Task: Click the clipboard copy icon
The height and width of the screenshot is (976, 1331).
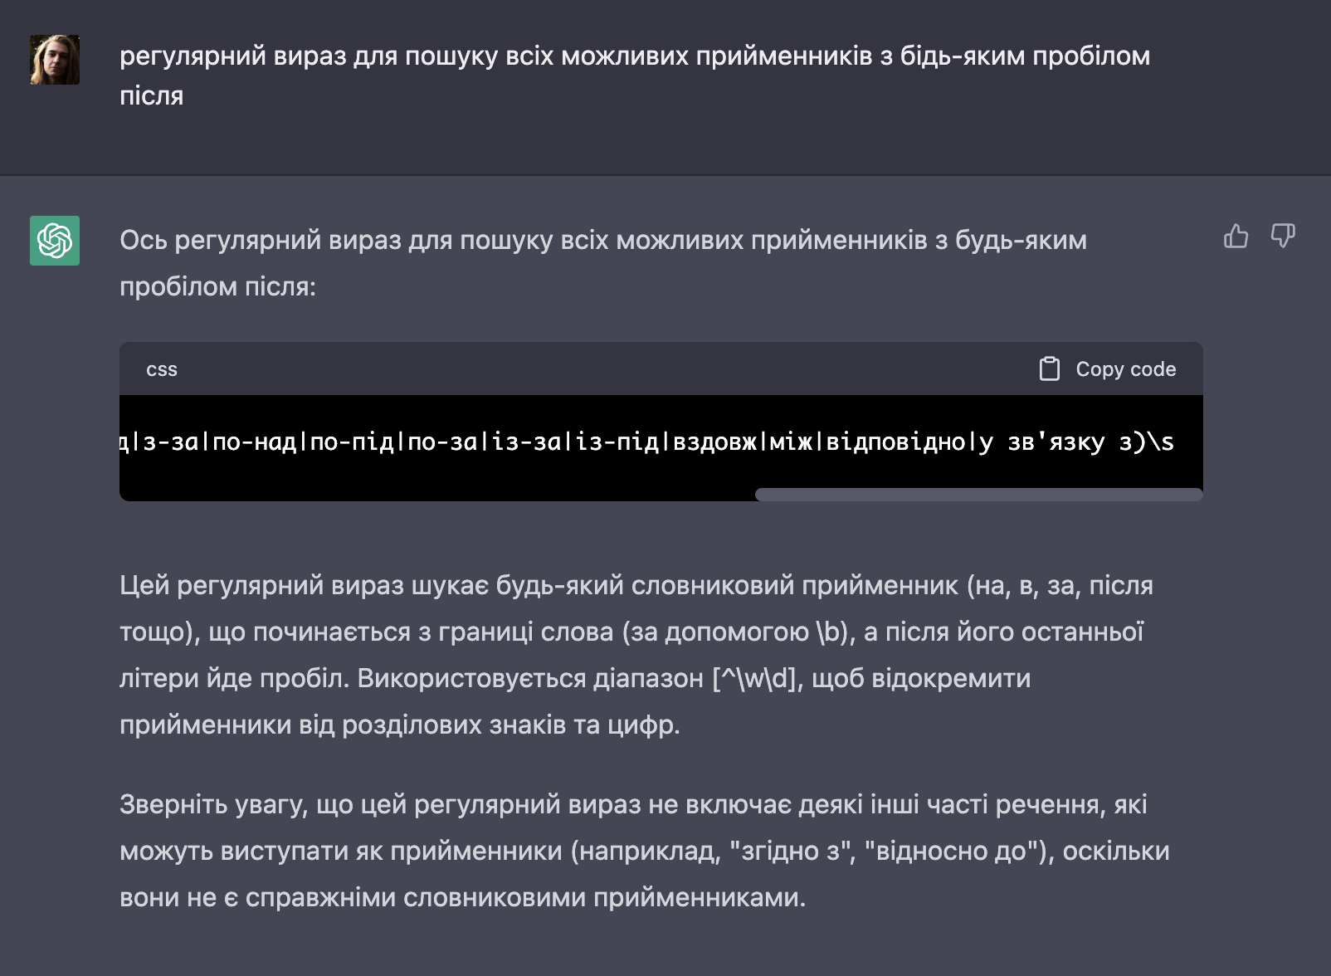Action: (x=1050, y=369)
